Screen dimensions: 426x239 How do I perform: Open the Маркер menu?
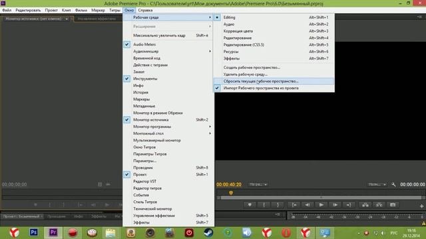[98, 11]
